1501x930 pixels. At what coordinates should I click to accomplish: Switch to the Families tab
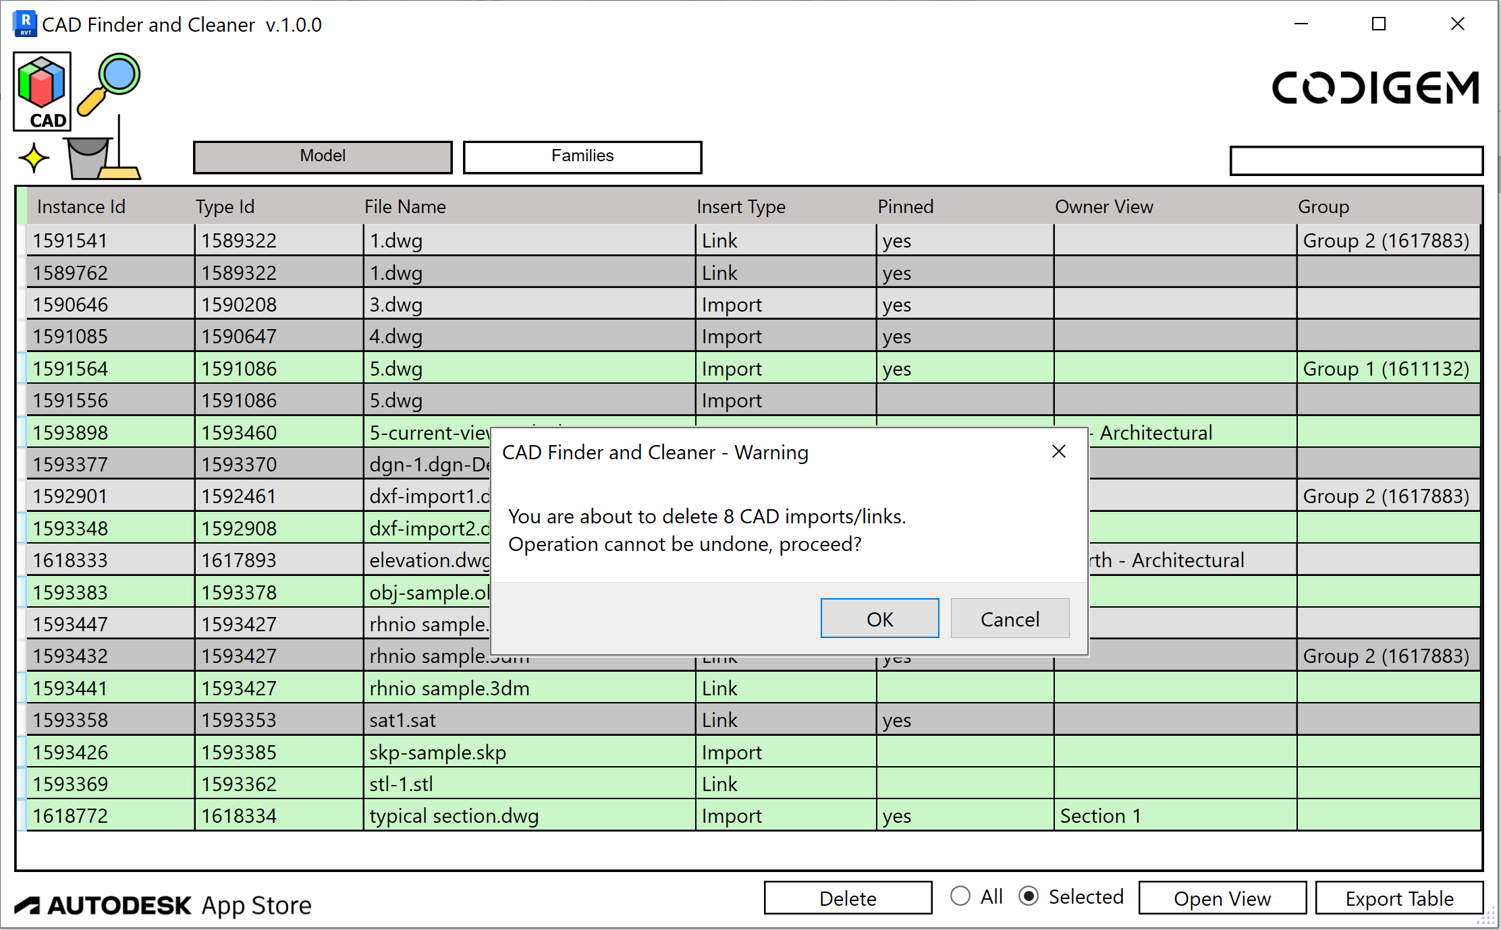click(x=582, y=156)
